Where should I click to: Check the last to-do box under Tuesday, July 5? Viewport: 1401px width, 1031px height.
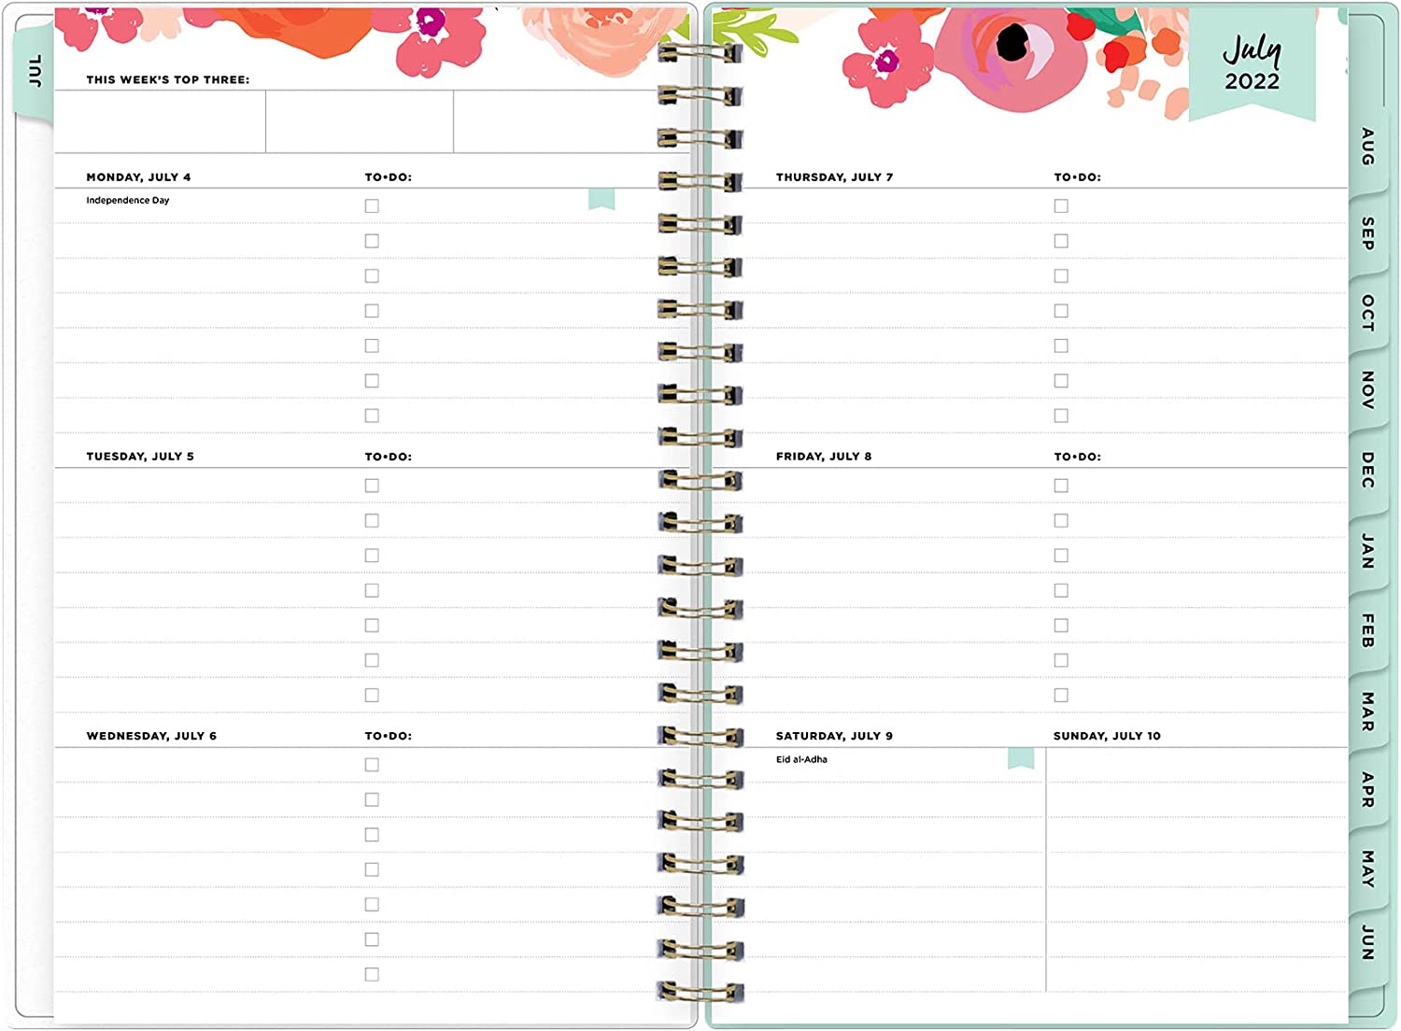pos(372,695)
